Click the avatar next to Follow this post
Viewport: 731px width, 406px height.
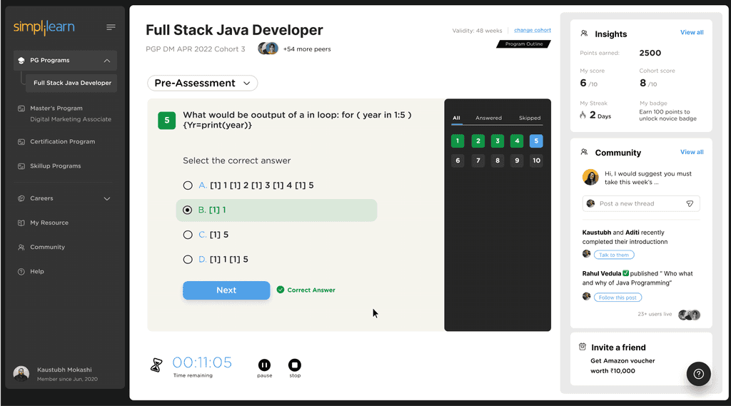[587, 296]
